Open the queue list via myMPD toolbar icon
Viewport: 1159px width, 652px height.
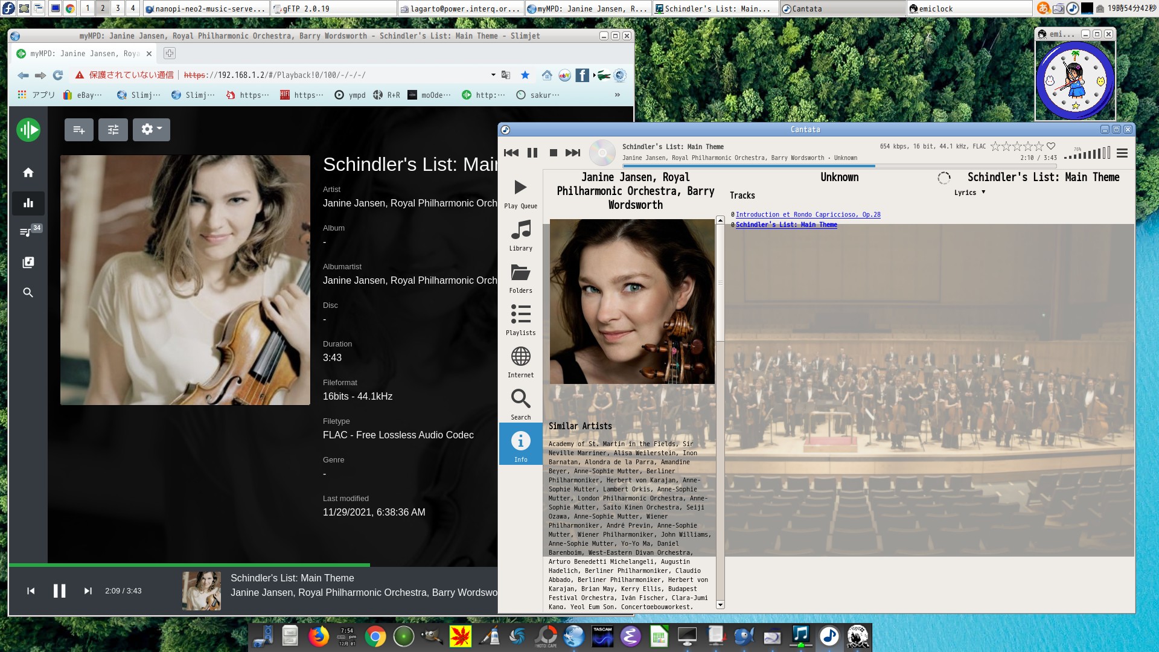pyautogui.click(x=79, y=129)
